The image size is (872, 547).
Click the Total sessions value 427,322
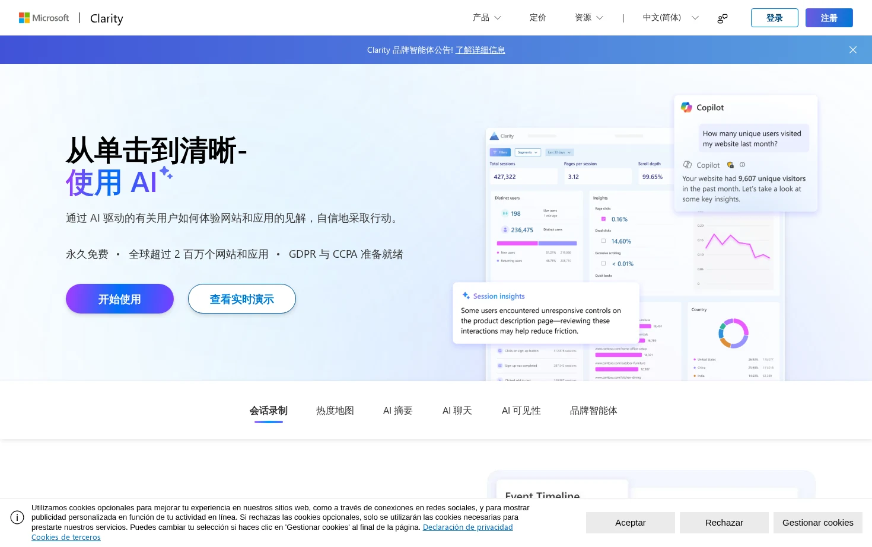505,177
